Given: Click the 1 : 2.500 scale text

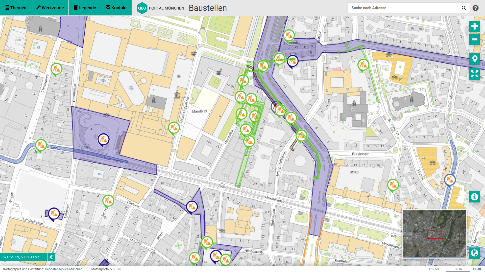Looking at the screenshot, I should pos(434,269).
